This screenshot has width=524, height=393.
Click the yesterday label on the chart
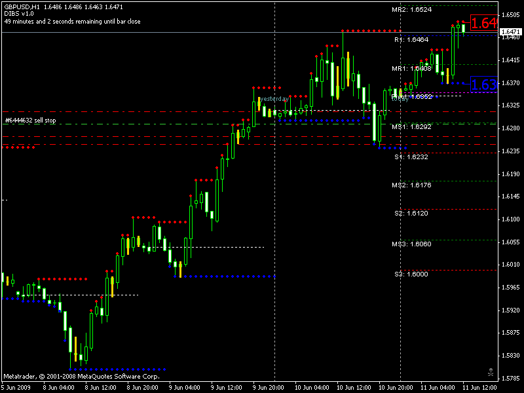(274, 97)
